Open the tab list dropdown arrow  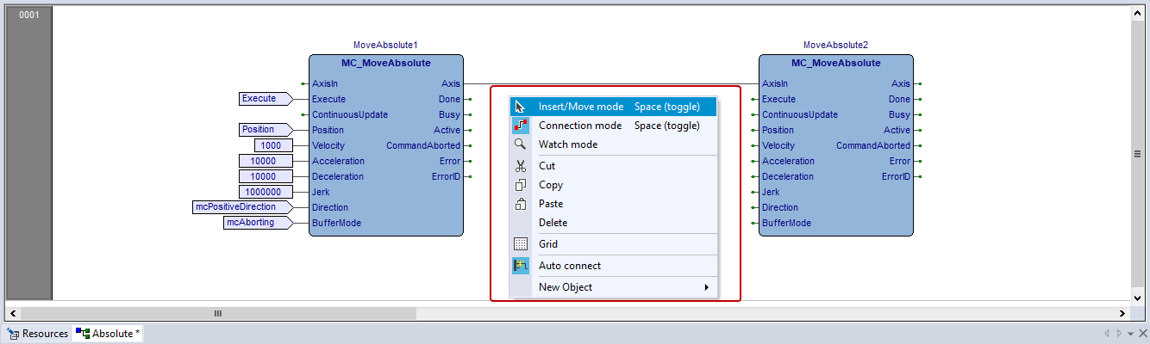(x=1130, y=334)
